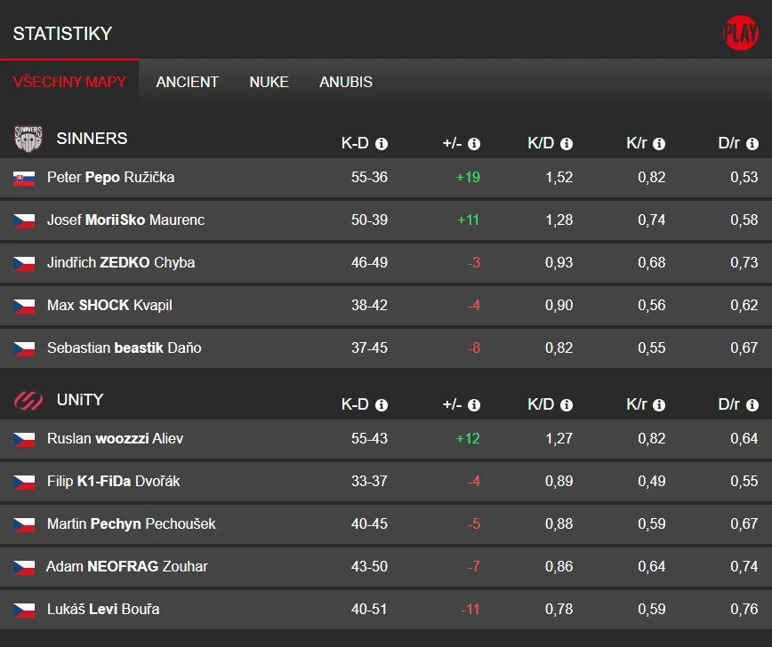
Task: Click info icon beside SINNERS K/r header
Action: pos(659,144)
